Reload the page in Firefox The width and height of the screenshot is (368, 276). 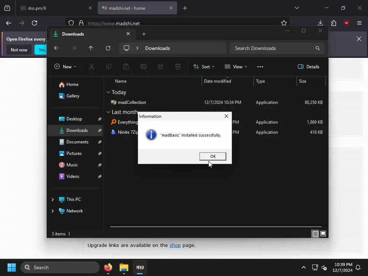pos(34,23)
